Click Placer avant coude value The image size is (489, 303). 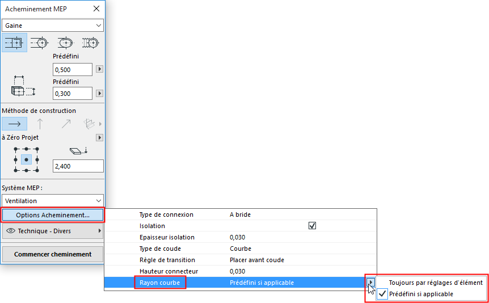(257, 260)
